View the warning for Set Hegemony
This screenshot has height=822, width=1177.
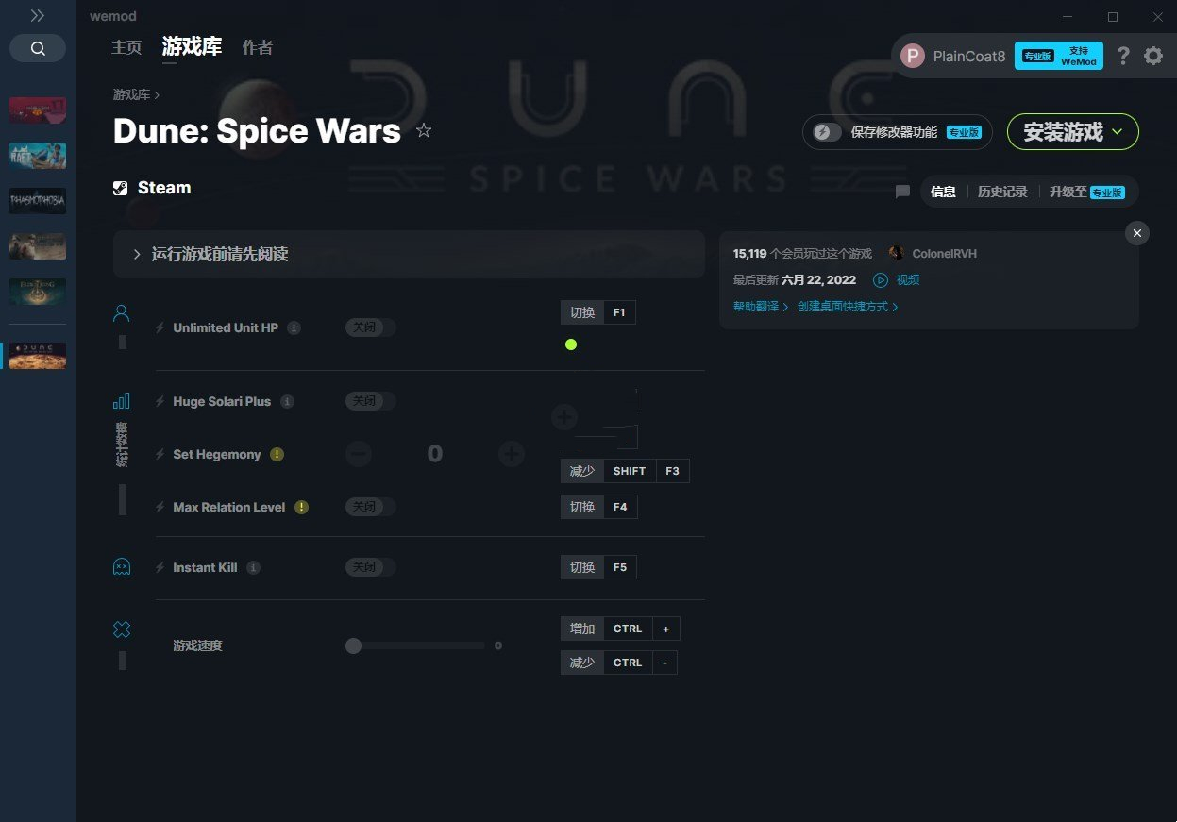(277, 454)
